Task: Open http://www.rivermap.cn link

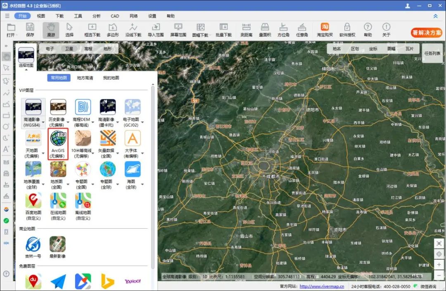Action: point(322,286)
